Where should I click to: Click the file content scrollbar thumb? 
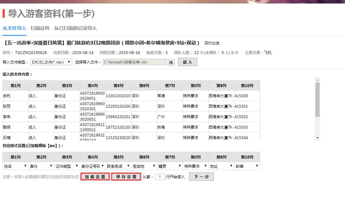[317, 99]
